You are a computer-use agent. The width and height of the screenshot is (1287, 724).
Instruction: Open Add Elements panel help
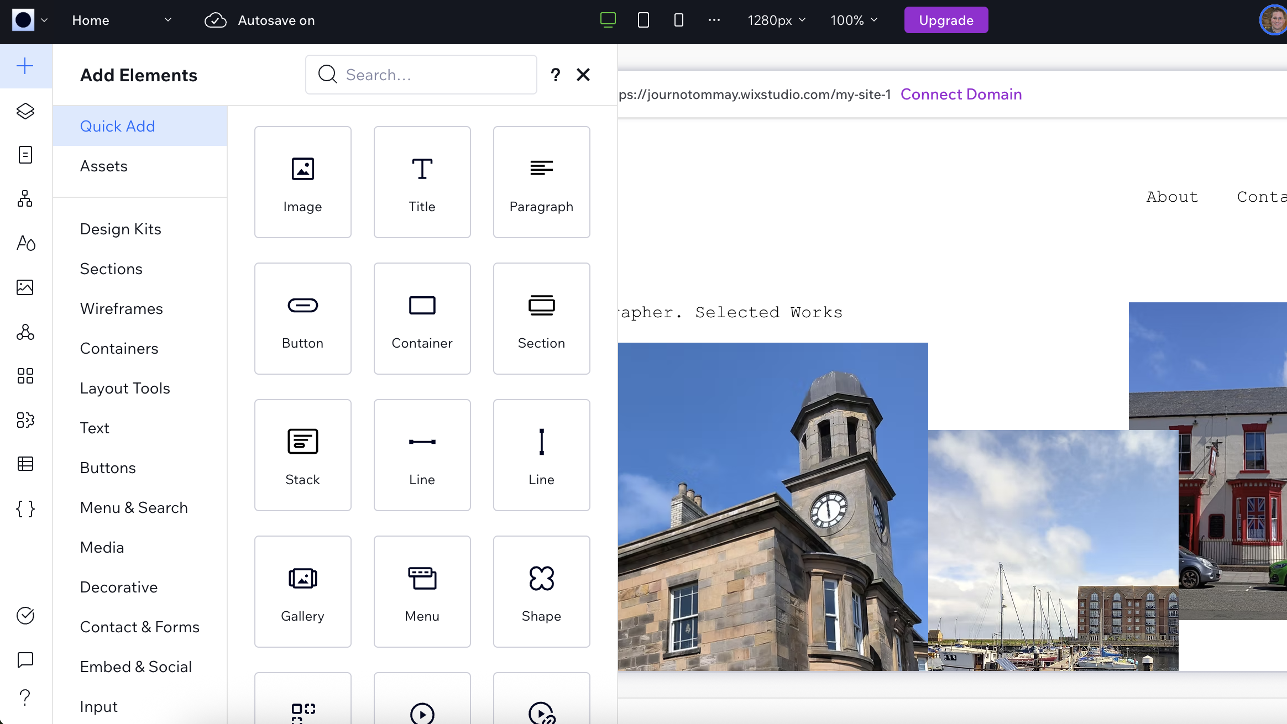point(556,75)
